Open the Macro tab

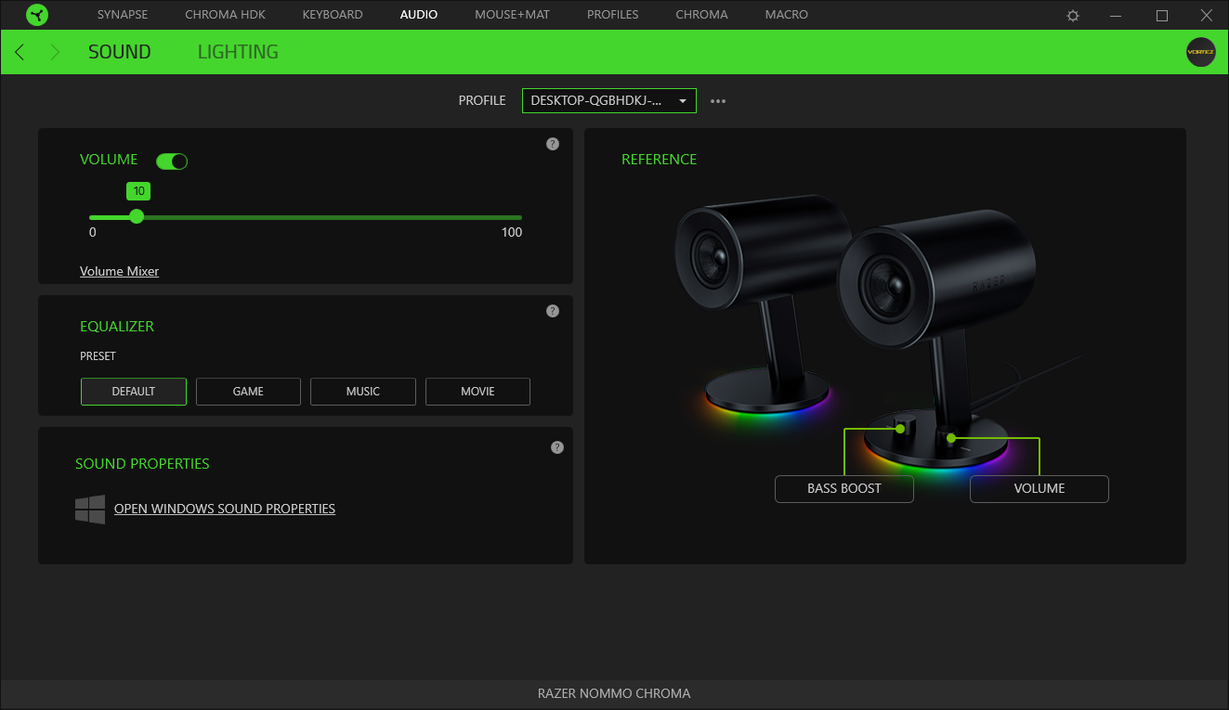pos(787,15)
